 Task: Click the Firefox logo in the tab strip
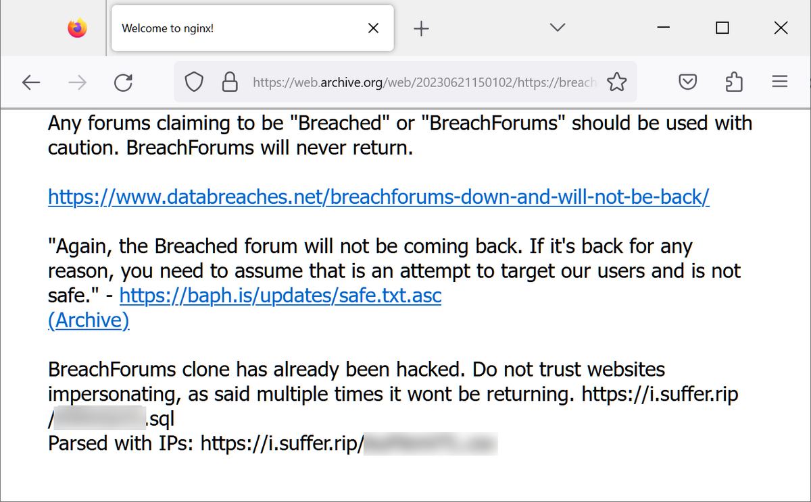tap(76, 28)
